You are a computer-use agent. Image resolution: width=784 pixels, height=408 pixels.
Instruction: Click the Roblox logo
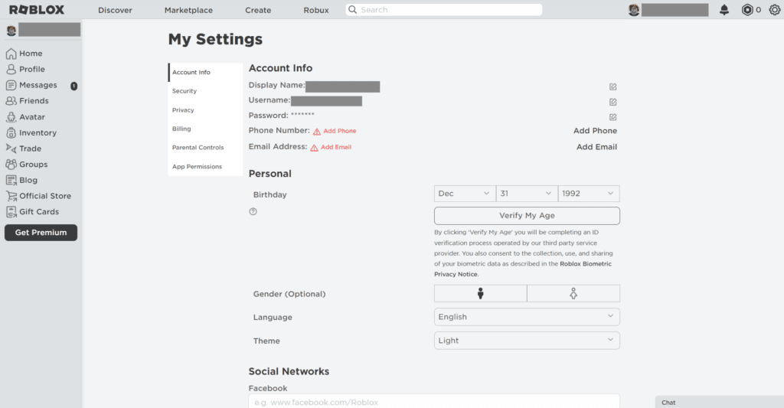[x=37, y=9]
